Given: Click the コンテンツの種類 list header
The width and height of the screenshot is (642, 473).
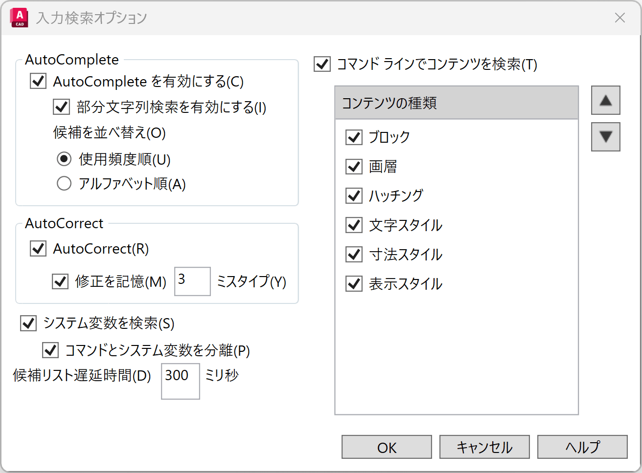Looking at the screenshot, I should 456,103.
